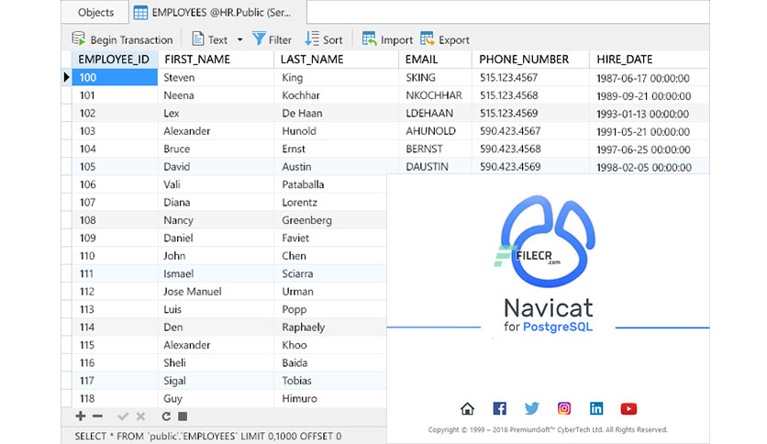Click the Begin Transaction icon
The height and width of the screenshot is (444, 767).
pos(79,39)
